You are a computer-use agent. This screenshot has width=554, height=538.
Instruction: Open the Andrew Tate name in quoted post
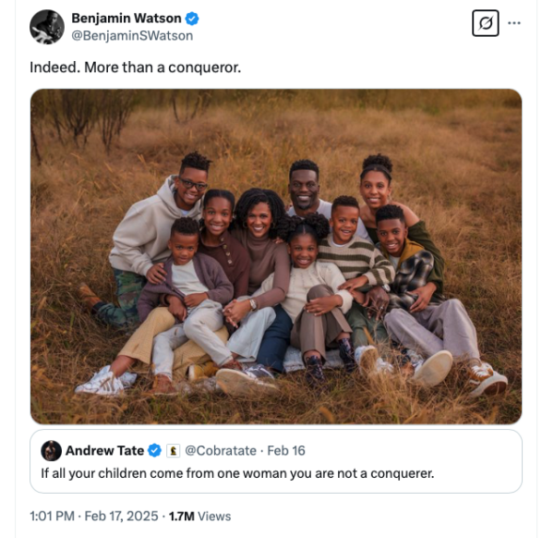tap(104, 451)
